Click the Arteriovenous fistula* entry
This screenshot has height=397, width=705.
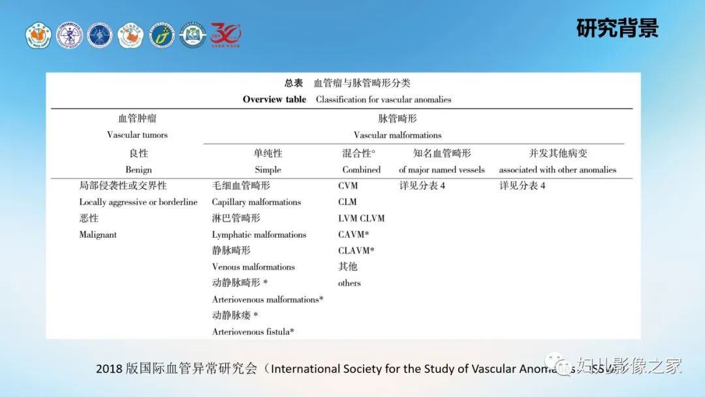tap(253, 332)
